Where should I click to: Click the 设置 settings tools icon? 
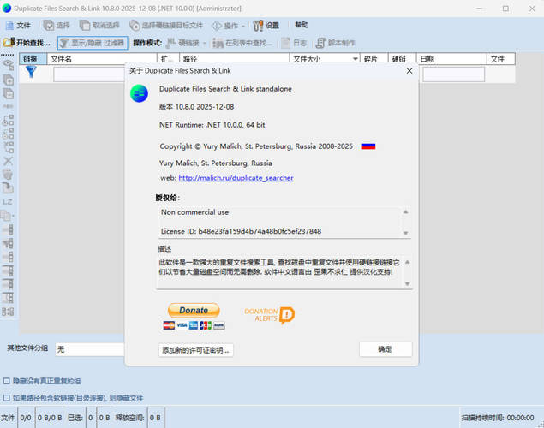[266, 26]
